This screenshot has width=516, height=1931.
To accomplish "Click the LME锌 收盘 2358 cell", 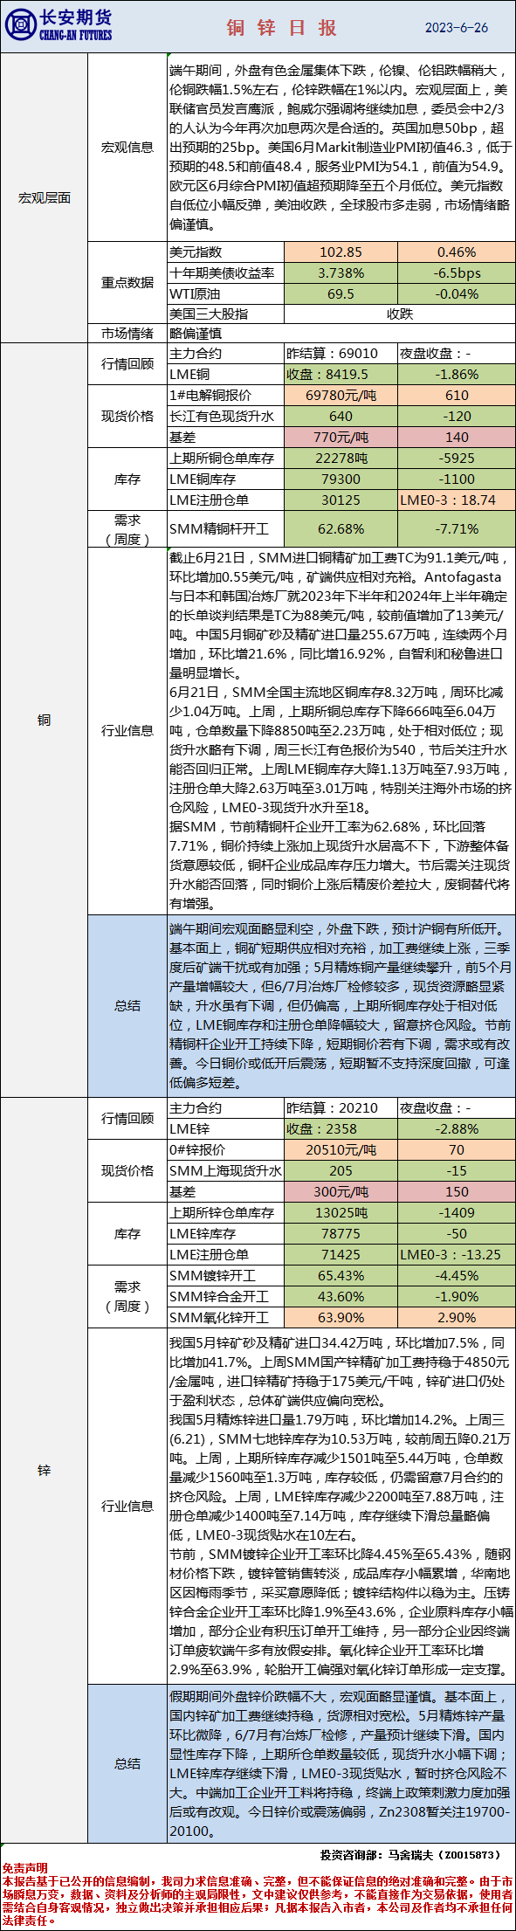I will tap(341, 1129).
